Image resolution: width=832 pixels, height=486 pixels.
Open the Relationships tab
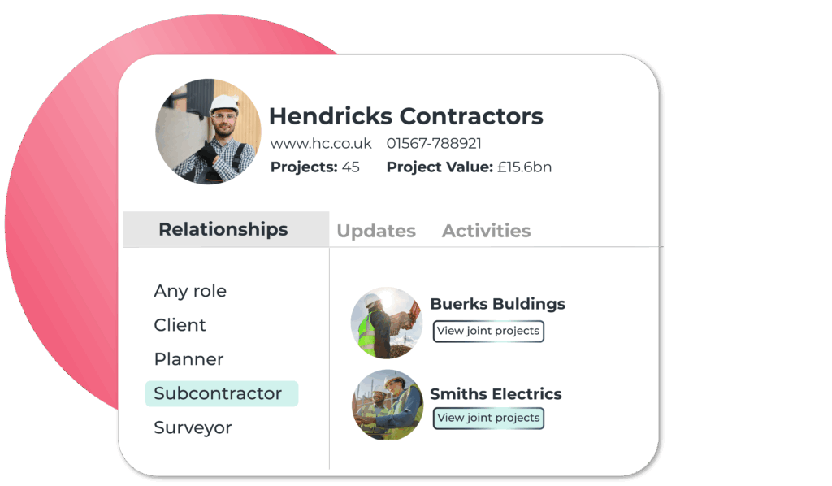(x=226, y=229)
